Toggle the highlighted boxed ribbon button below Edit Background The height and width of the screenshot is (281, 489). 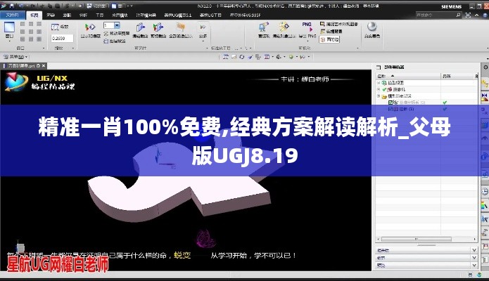[330, 39]
